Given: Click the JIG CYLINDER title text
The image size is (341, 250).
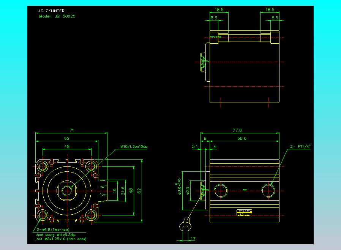Looking at the screenshot, I should click(x=51, y=11).
